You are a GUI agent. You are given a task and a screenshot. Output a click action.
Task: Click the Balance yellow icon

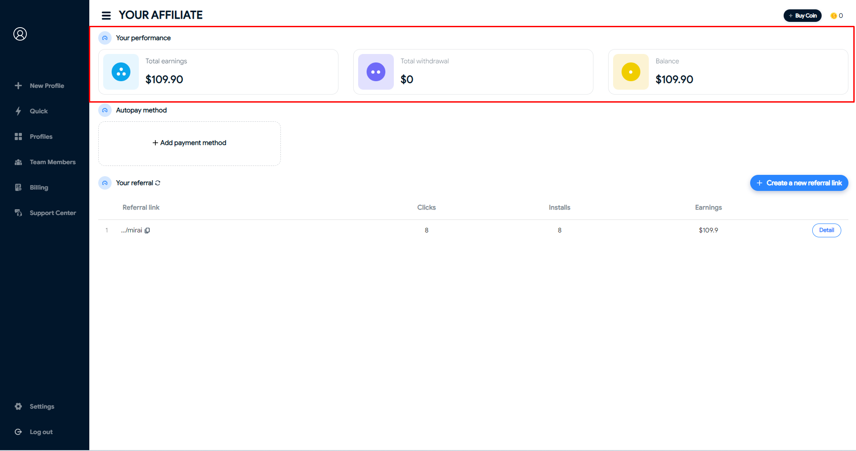point(631,72)
